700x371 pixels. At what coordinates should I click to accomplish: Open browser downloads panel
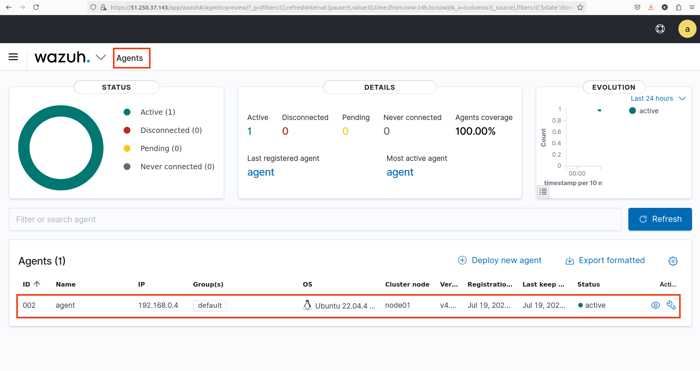tap(651, 7)
